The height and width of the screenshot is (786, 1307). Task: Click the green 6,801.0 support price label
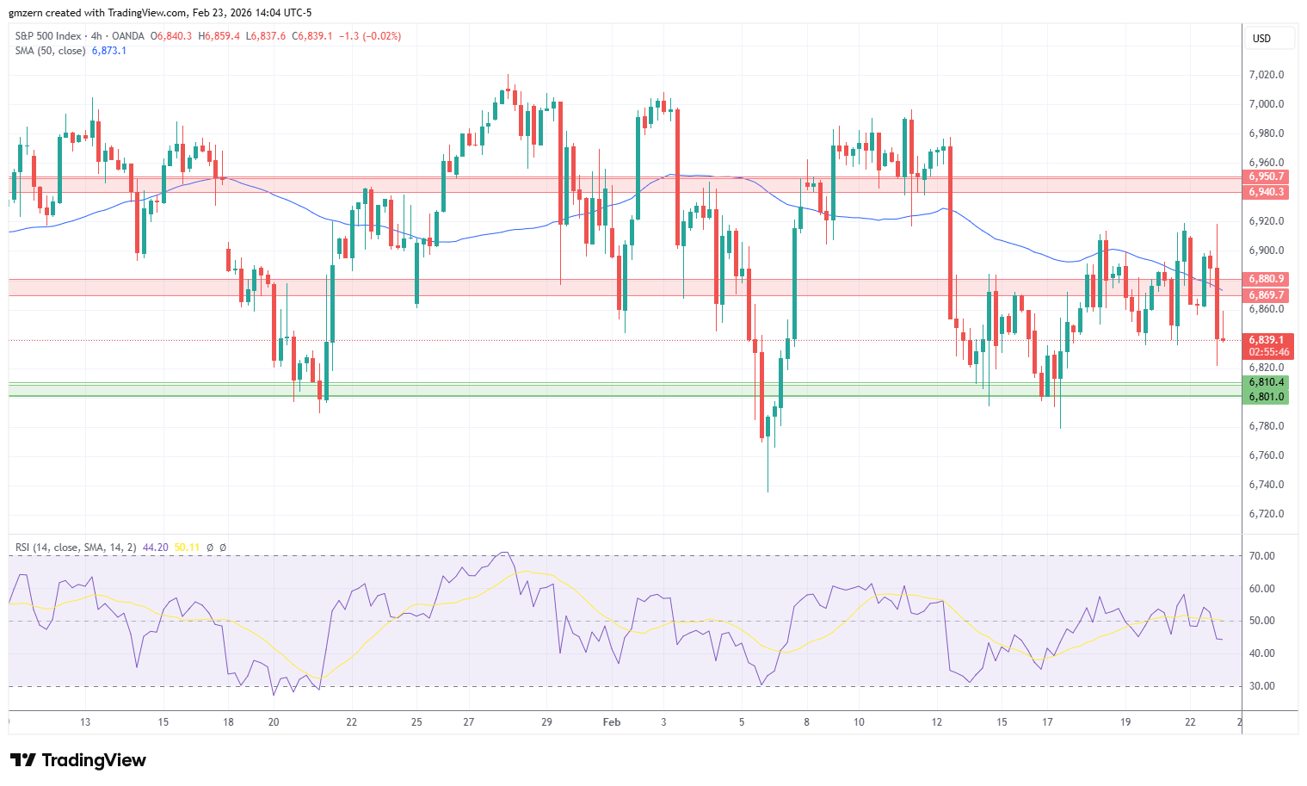(1267, 397)
